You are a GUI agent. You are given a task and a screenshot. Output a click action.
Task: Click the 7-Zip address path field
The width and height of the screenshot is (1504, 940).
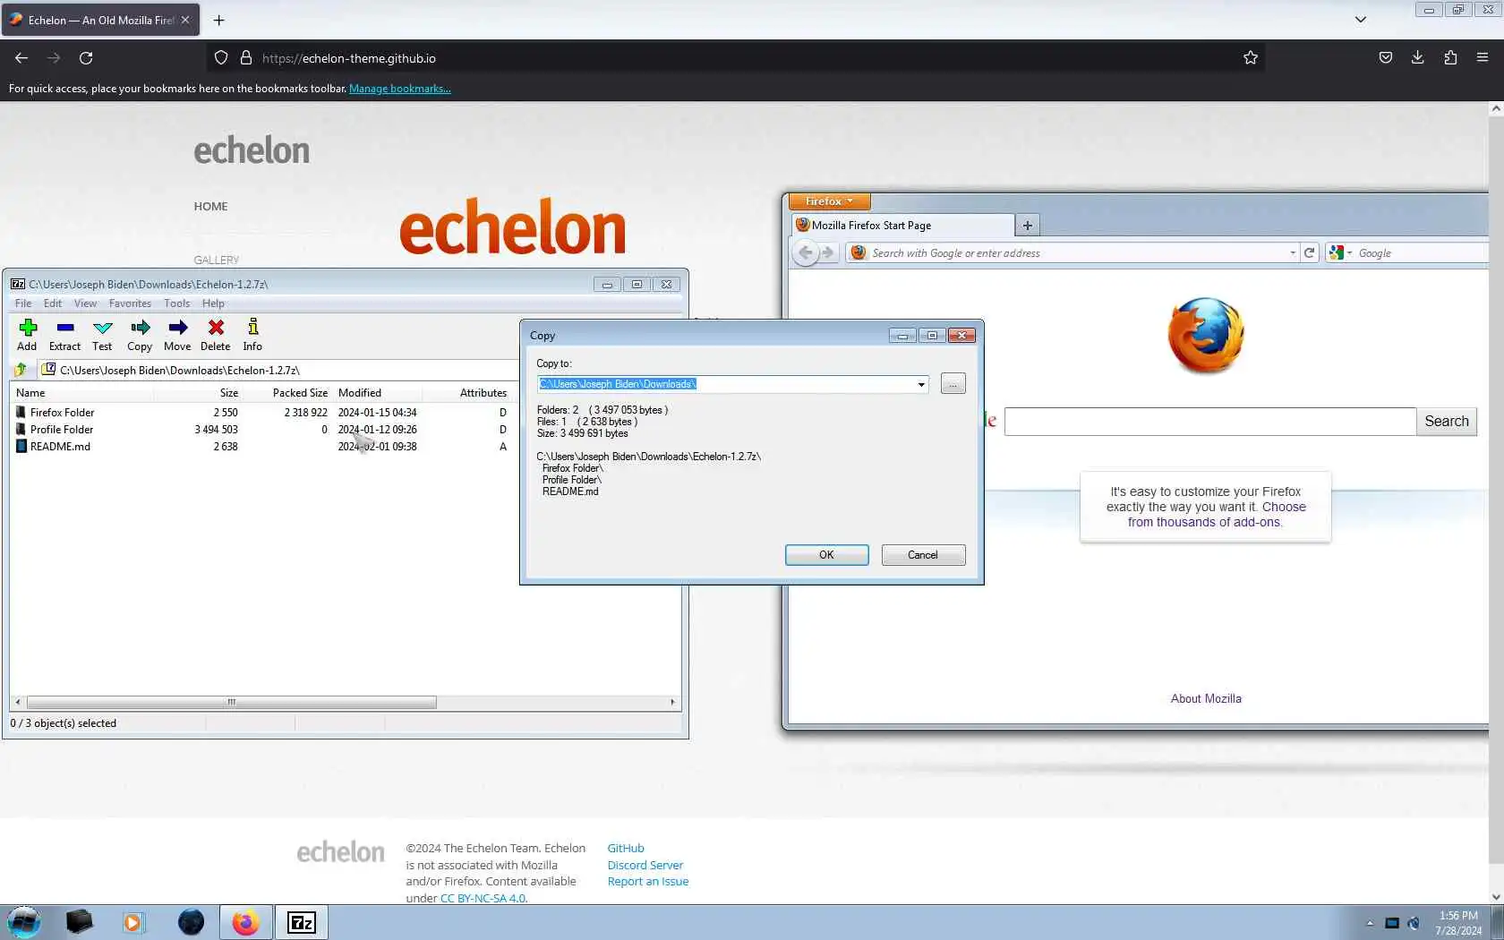click(278, 370)
